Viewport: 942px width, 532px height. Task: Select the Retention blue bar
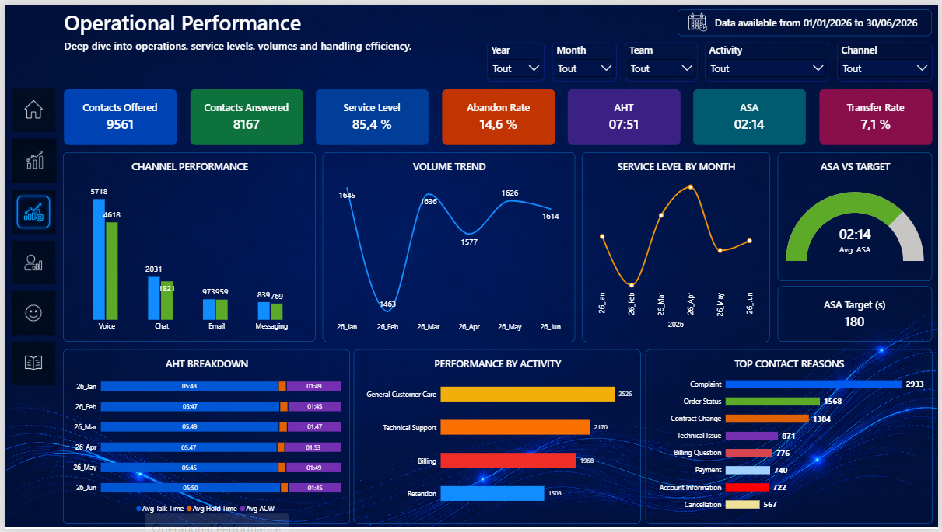(492, 493)
